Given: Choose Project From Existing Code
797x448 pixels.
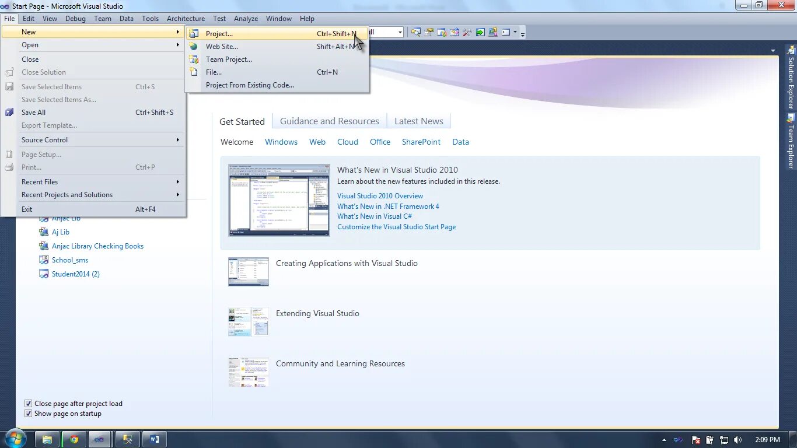Looking at the screenshot, I should [x=277, y=85].
